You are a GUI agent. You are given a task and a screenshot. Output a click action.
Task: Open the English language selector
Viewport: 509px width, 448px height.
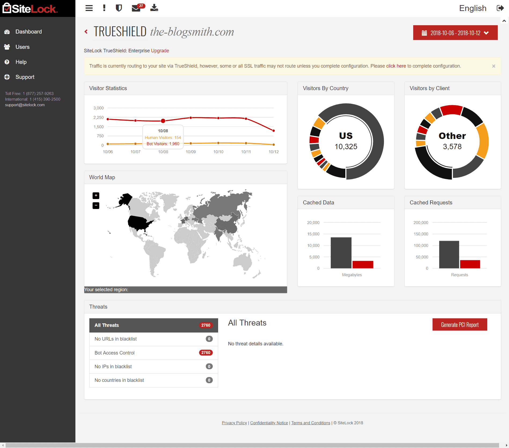(x=473, y=8)
